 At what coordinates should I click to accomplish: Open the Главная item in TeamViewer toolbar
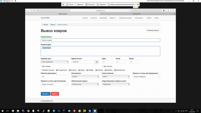tap(70, 4)
